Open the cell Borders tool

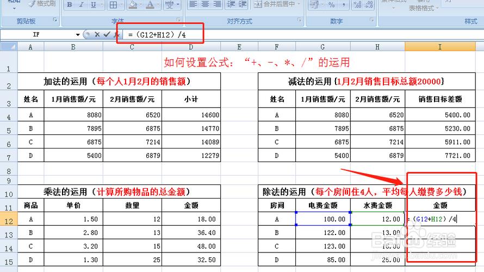pyautogui.click(x=113, y=4)
